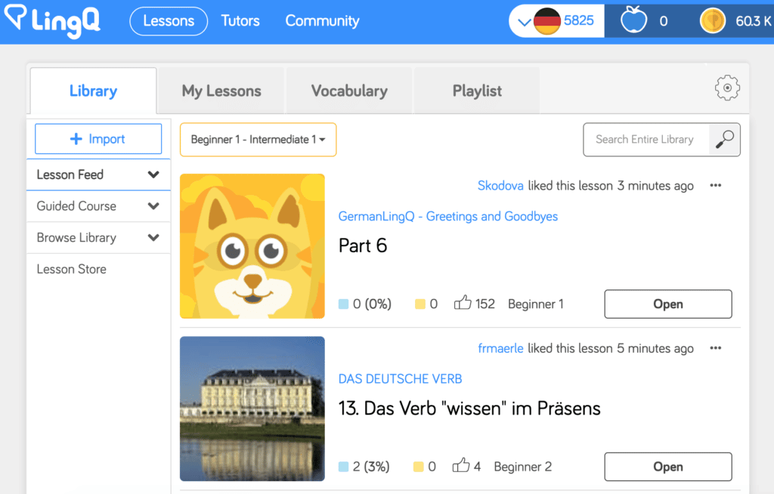Image resolution: width=774 pixels, height=494 pixels.
Task: Click the Import button
Action: (98, 139)
